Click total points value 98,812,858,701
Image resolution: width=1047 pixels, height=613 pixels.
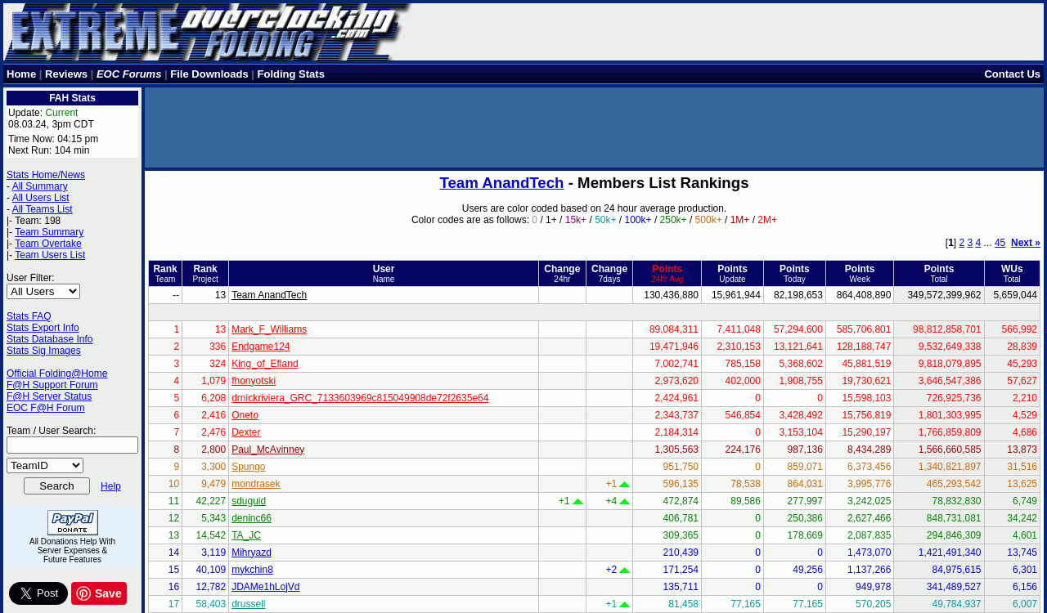click(946, 329)
